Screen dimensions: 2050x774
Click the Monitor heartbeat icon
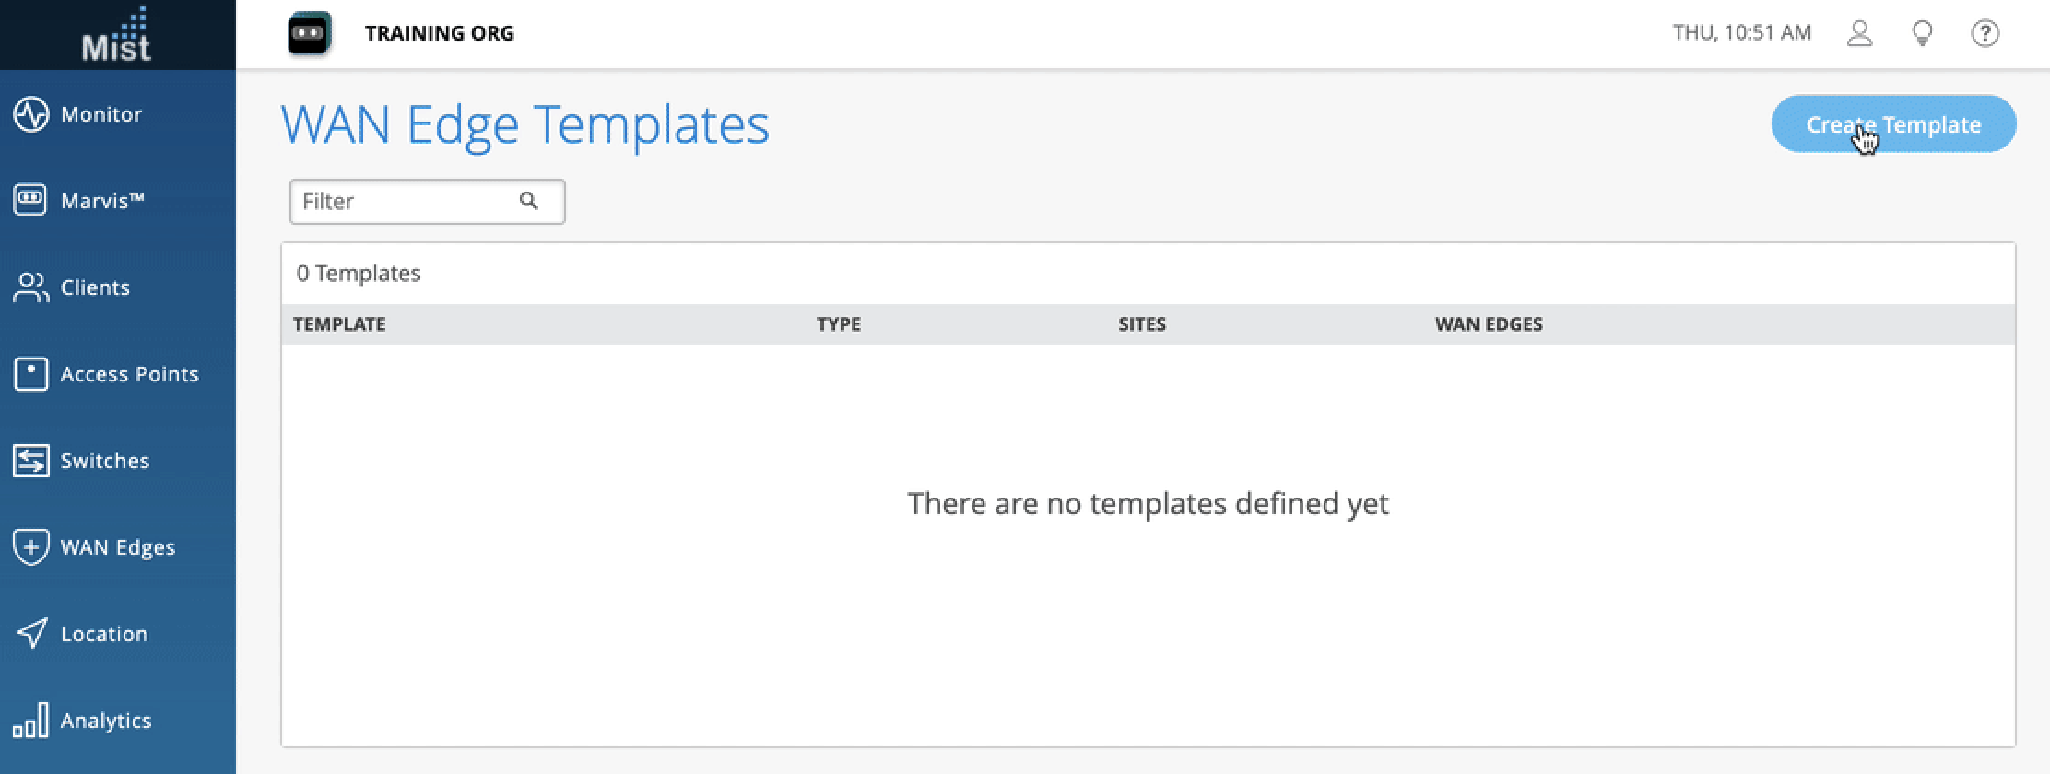click(30, 114)
